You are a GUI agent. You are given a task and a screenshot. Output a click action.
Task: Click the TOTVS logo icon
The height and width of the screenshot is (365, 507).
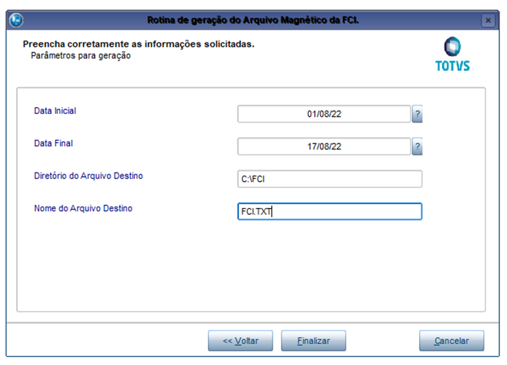[x=452, y=46]
